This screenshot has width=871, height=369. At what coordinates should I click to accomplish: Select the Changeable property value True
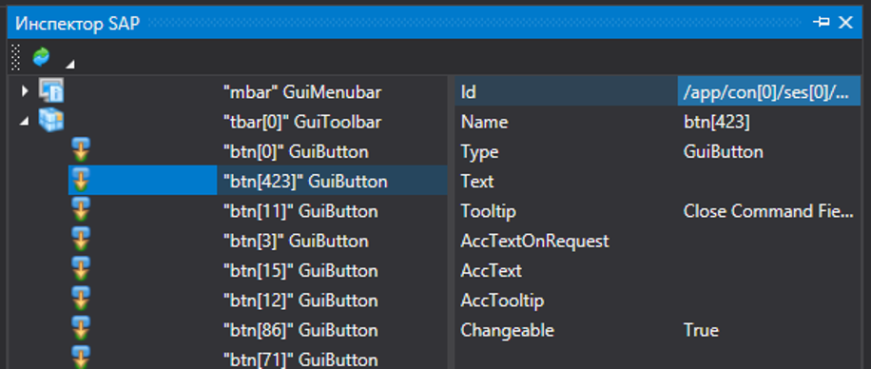coord(701,330)
